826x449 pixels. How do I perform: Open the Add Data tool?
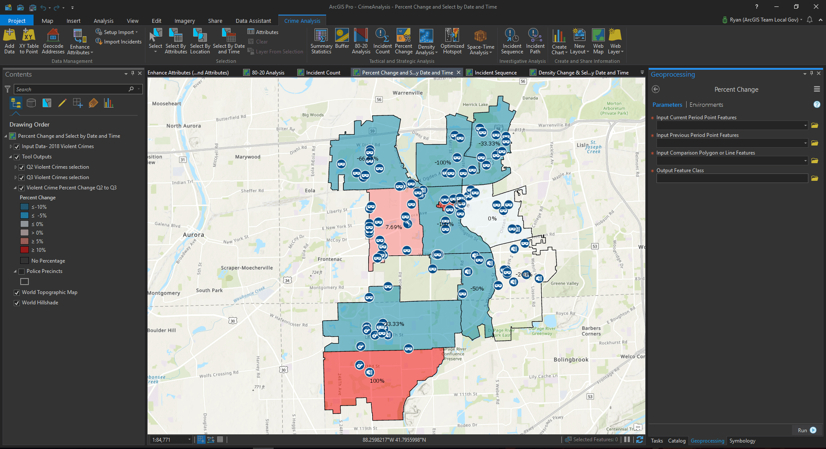(x=9, y=41)
